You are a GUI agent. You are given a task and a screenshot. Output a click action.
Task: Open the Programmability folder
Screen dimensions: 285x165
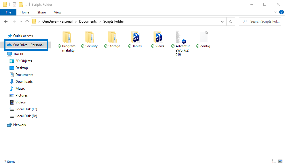[x=67, y=37]
